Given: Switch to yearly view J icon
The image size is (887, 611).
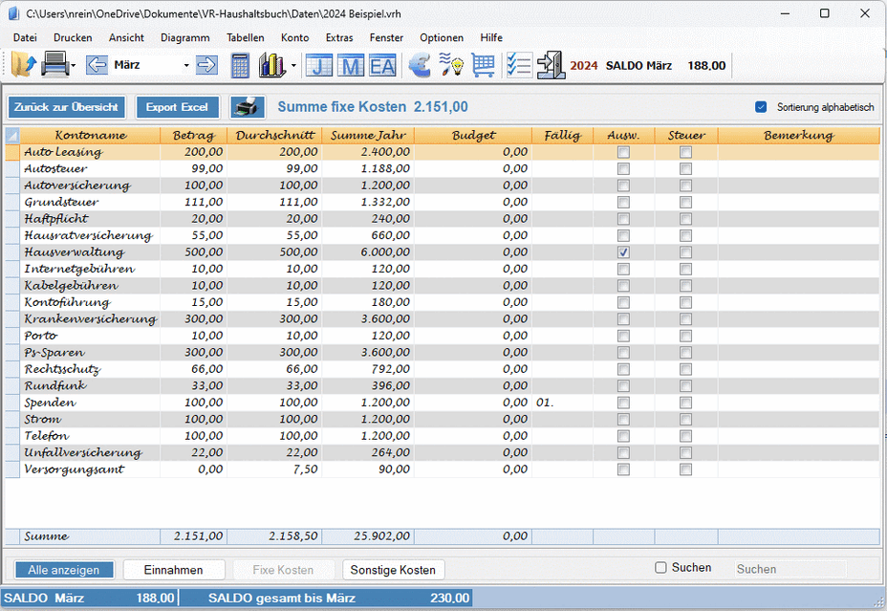Looking at the screenshot, I should (x=320, y=66).
